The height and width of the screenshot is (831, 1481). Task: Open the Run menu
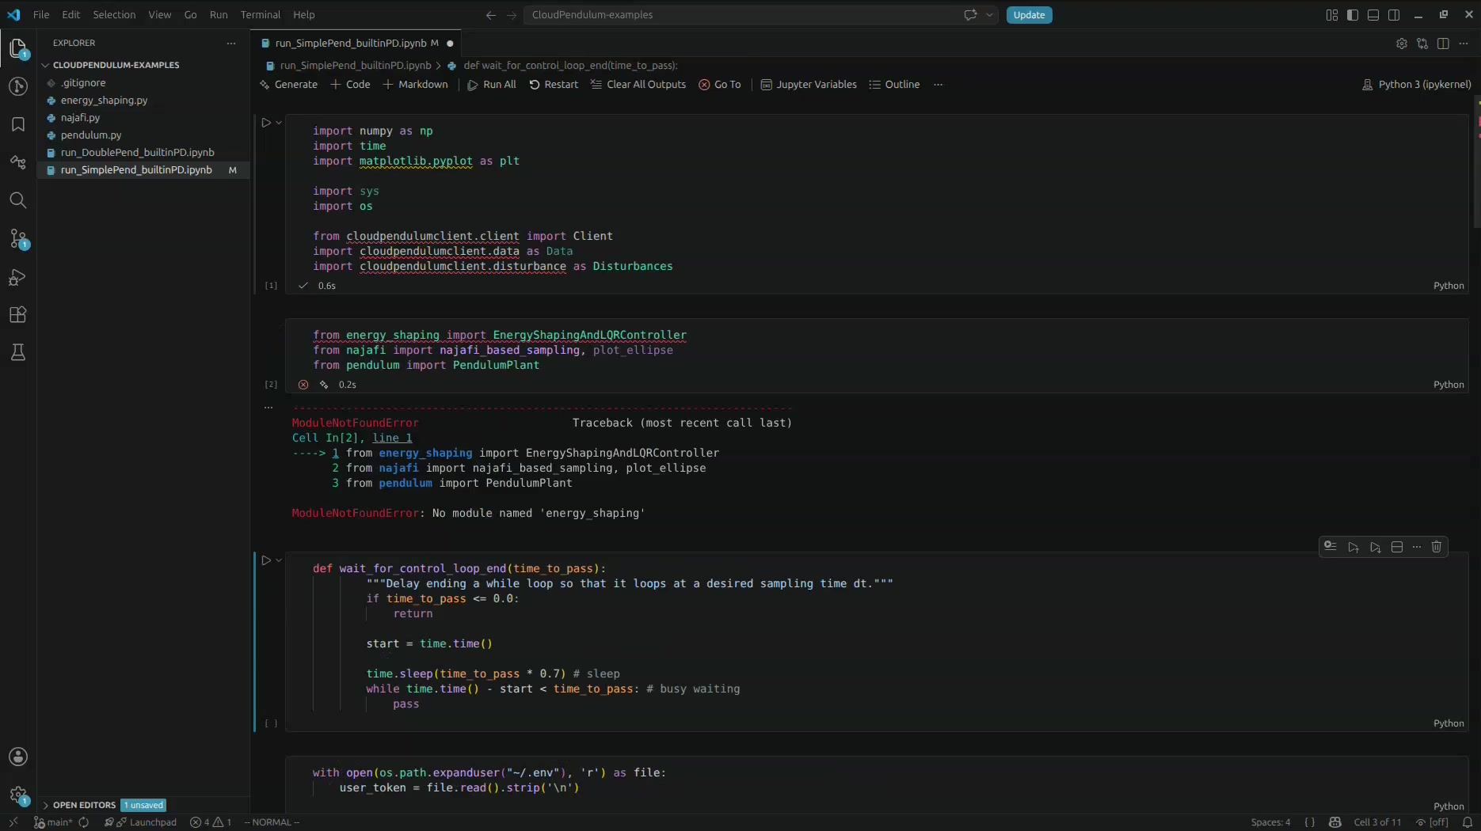(x=219, y=15)
